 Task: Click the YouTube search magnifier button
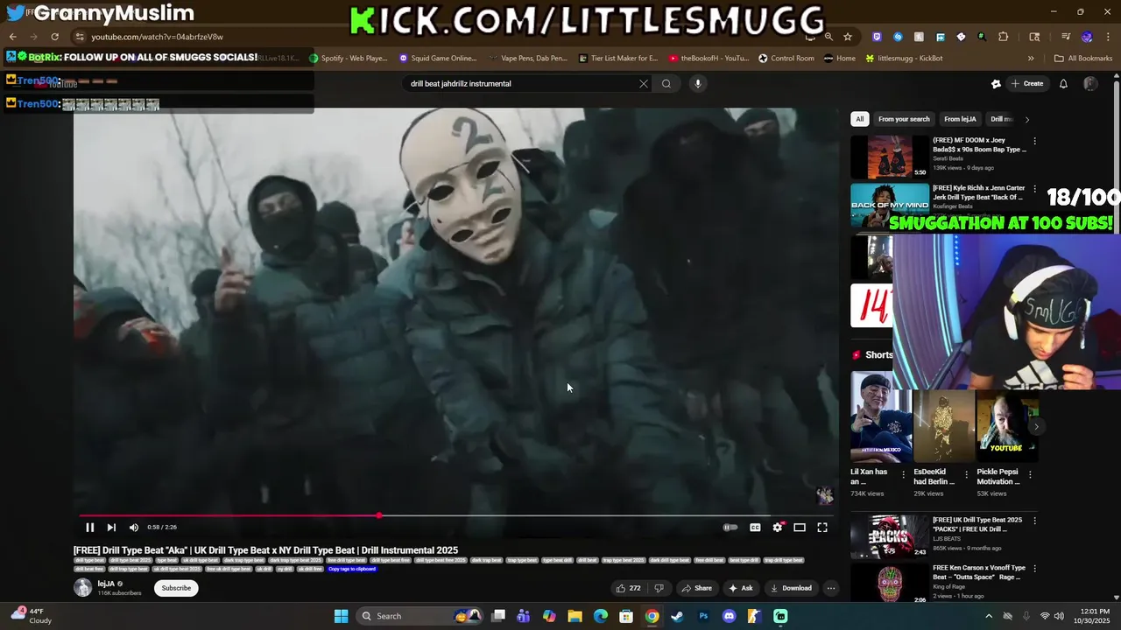click(x=666, y=84)
